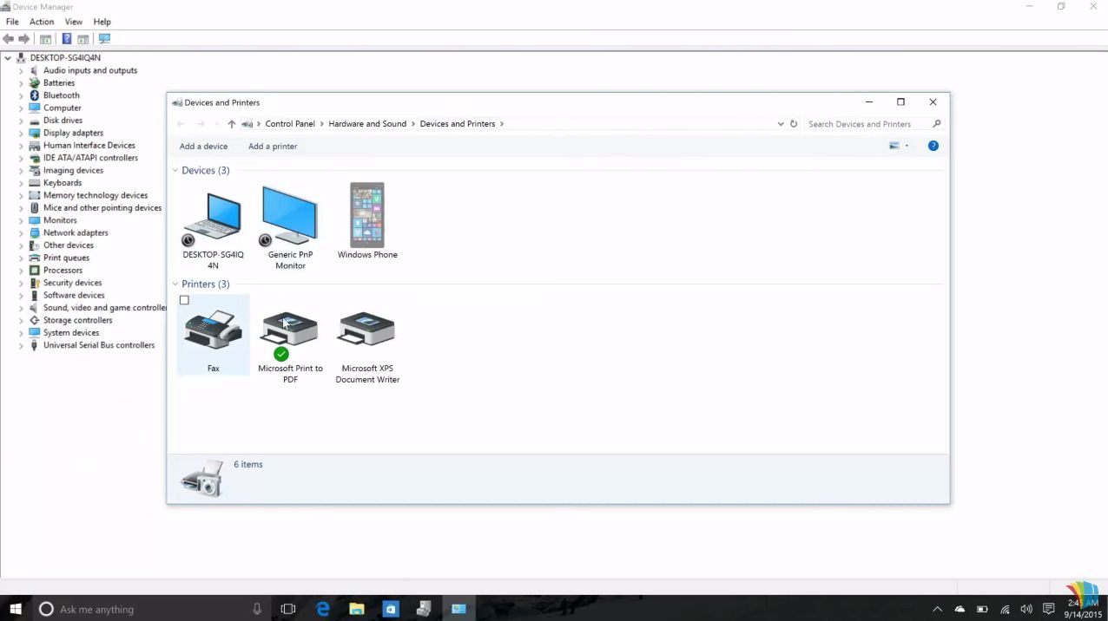The height and width of the screenshot is (621, 1108).
Task: Click Add a device
Action: [x=203, y=147]
